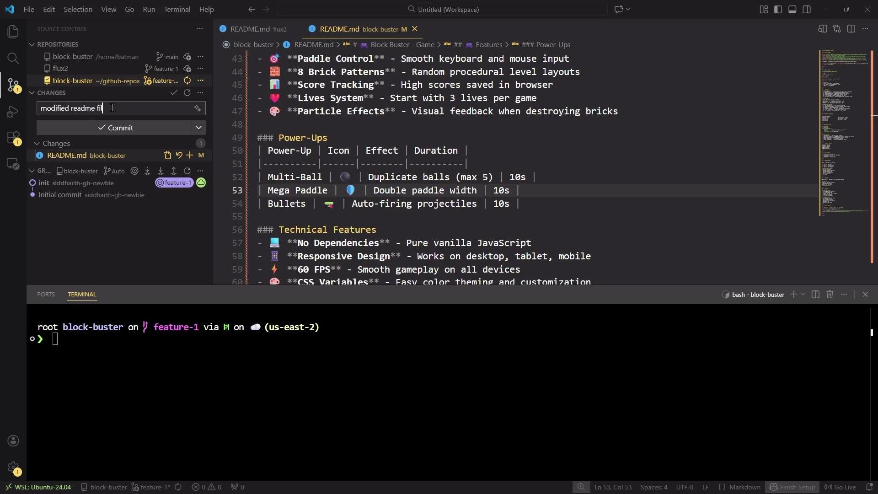Click Go Live in status bar
Viewport: 878px width, 494px height.
click(x=840, y=487)
